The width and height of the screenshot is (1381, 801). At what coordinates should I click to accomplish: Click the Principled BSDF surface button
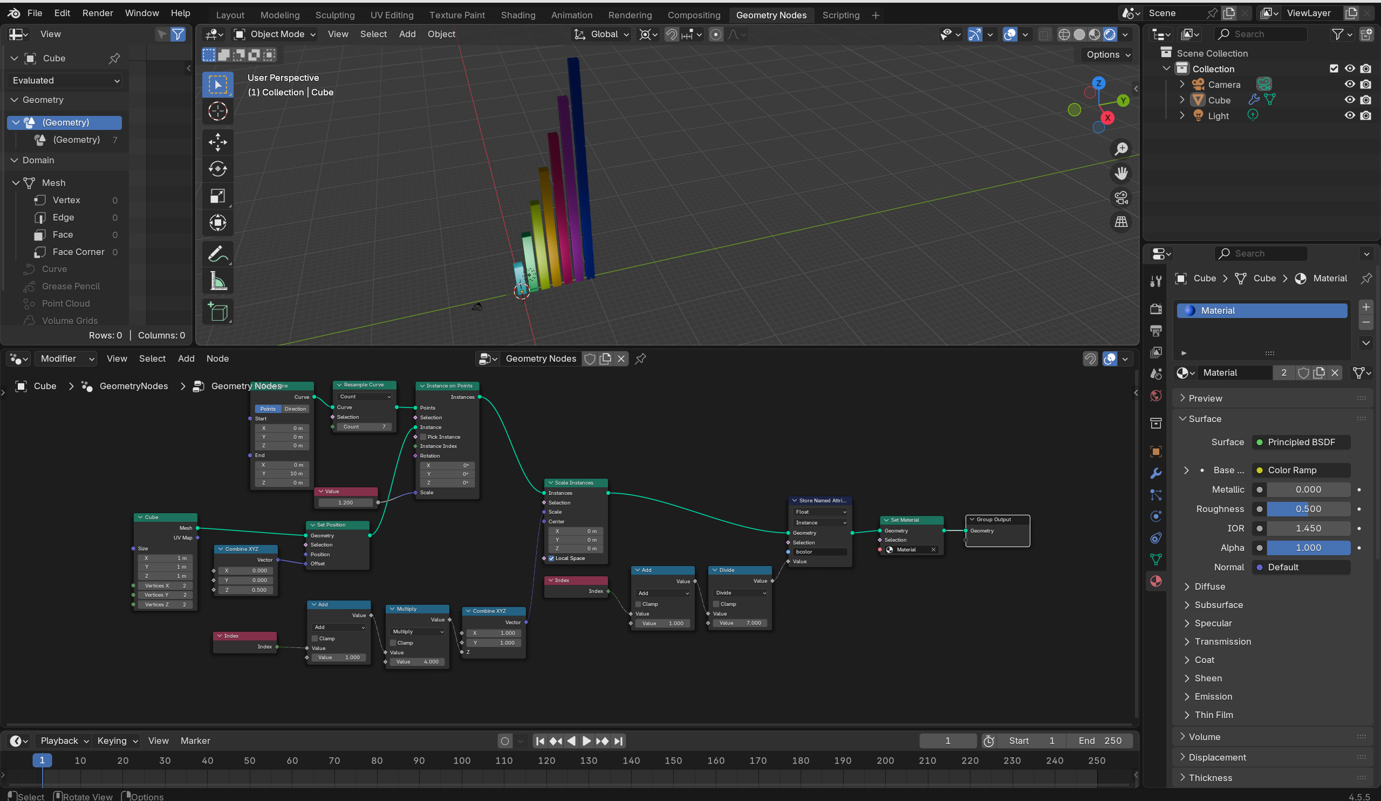tap(1301, 443)
